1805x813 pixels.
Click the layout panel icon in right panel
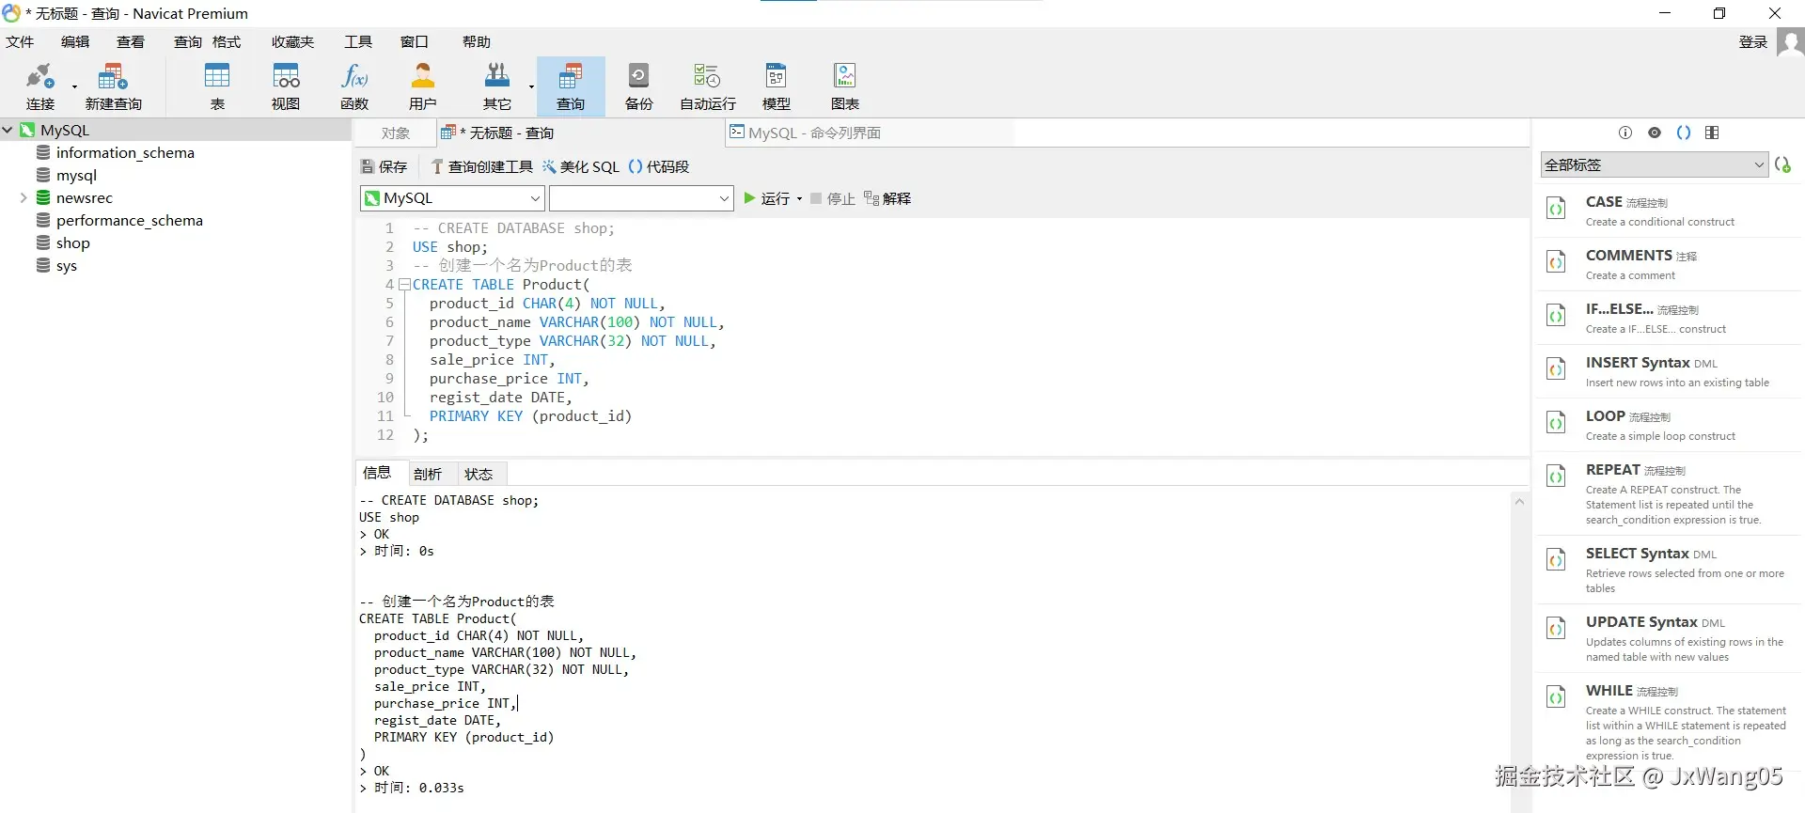coord(1712,133)
